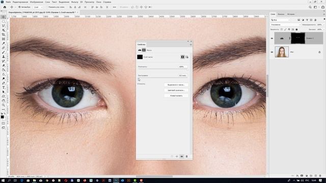Screen dimensions: 326x183
Task: Toggle visibility of Levels 1 layer
Action: coord(272,38)
